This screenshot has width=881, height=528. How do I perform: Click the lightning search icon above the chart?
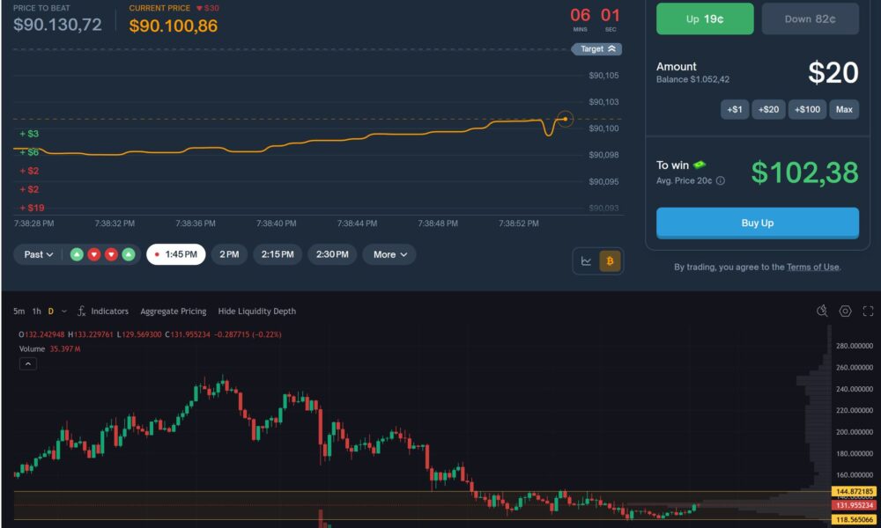(x=822, y=311)
